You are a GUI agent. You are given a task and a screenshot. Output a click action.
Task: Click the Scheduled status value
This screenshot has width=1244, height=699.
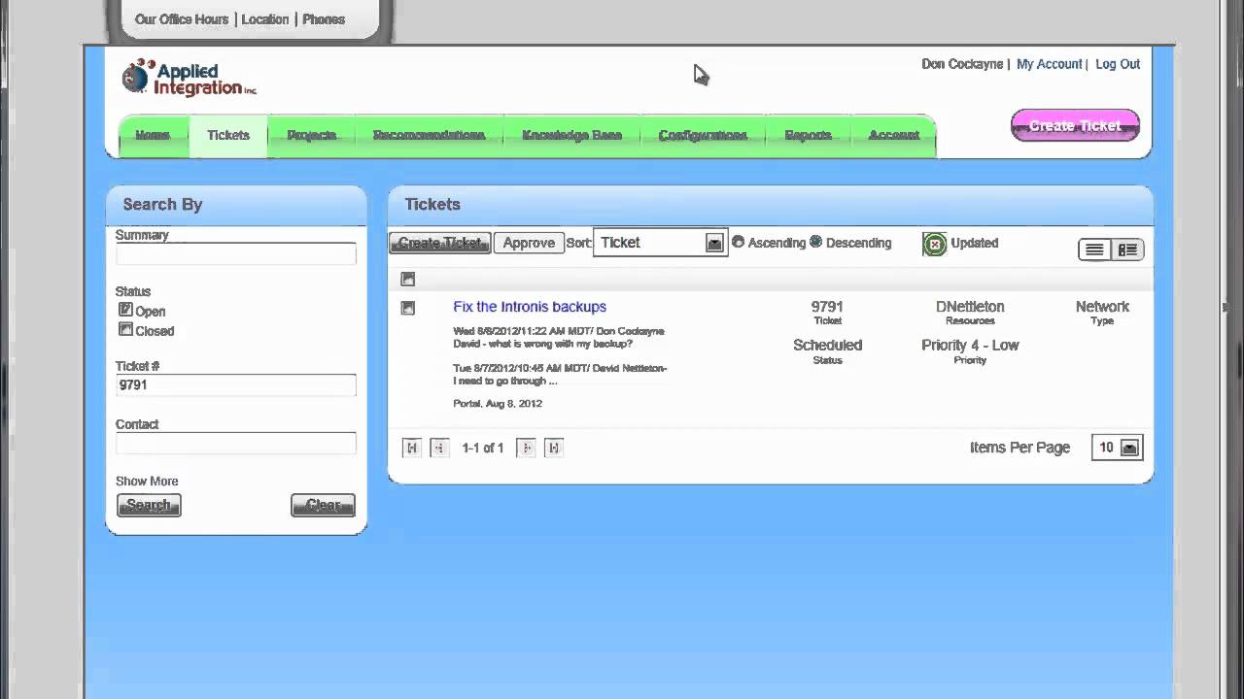pos(828,346)
